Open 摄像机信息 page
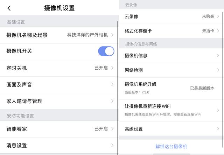 tap(136, 55)
